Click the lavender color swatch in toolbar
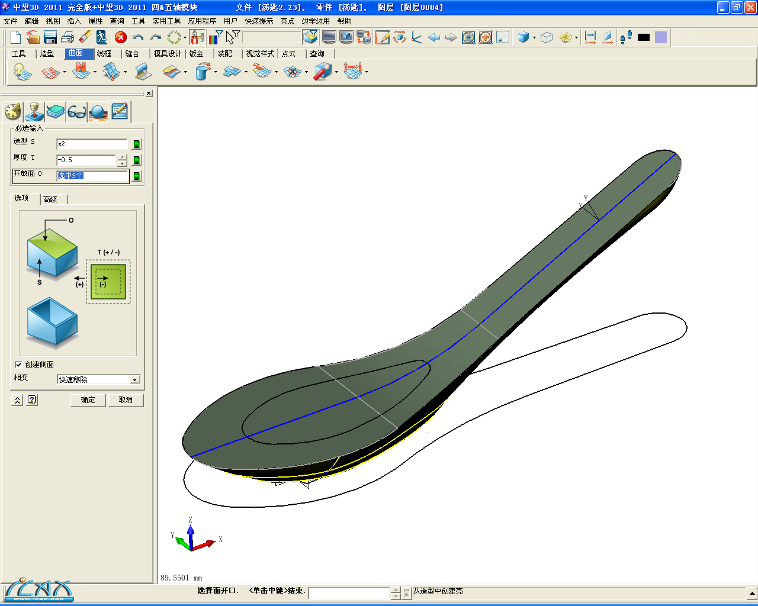The image size is (758, 606). [661, 37]
